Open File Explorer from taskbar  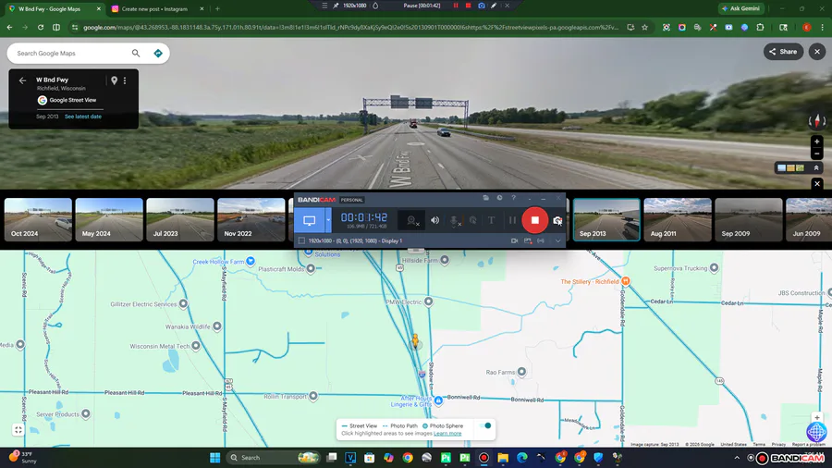[x=503, y=458]
